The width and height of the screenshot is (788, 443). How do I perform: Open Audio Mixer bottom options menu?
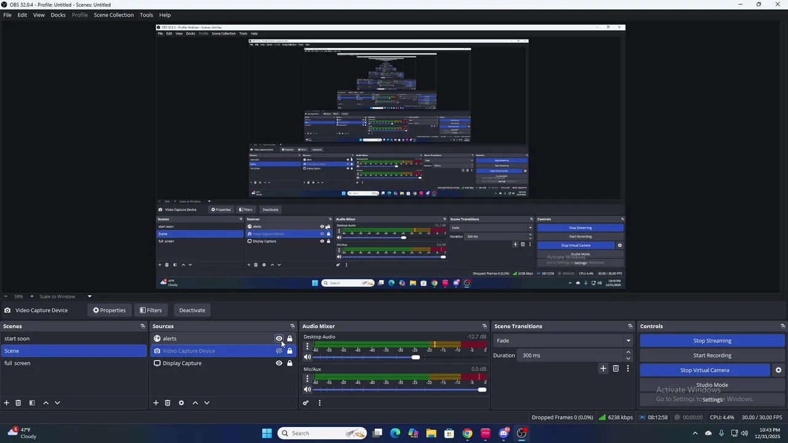tap(320, 403)
